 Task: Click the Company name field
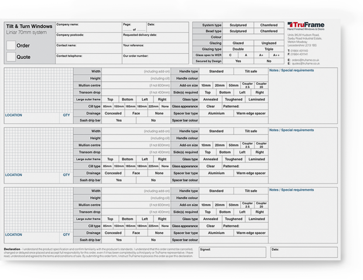[88, 27]
